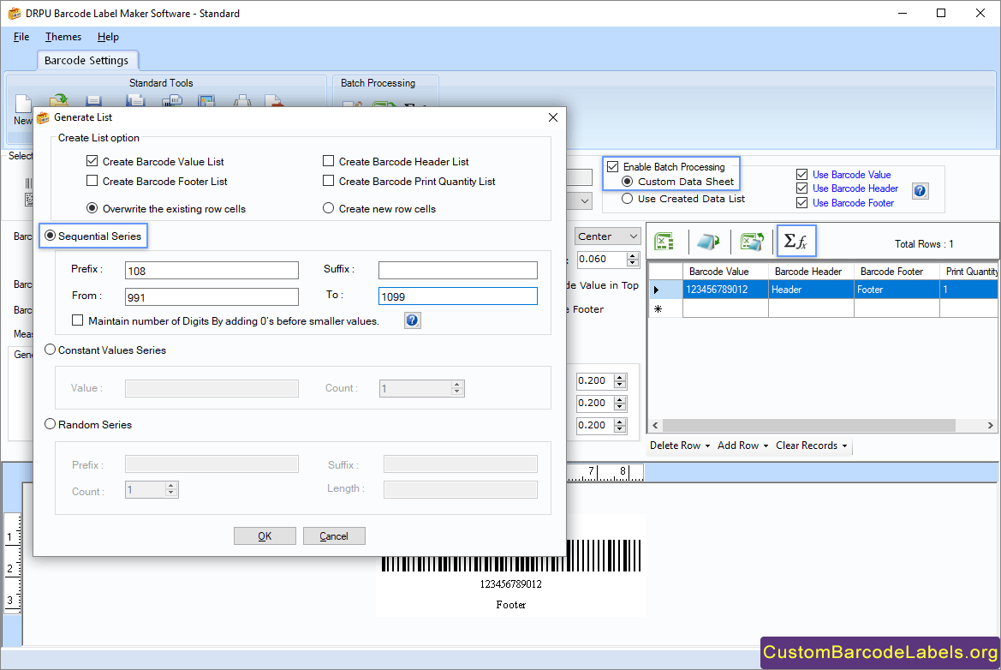Click the From field containing 991
This screenshot has height=670, width=1001.
point(212,296)
